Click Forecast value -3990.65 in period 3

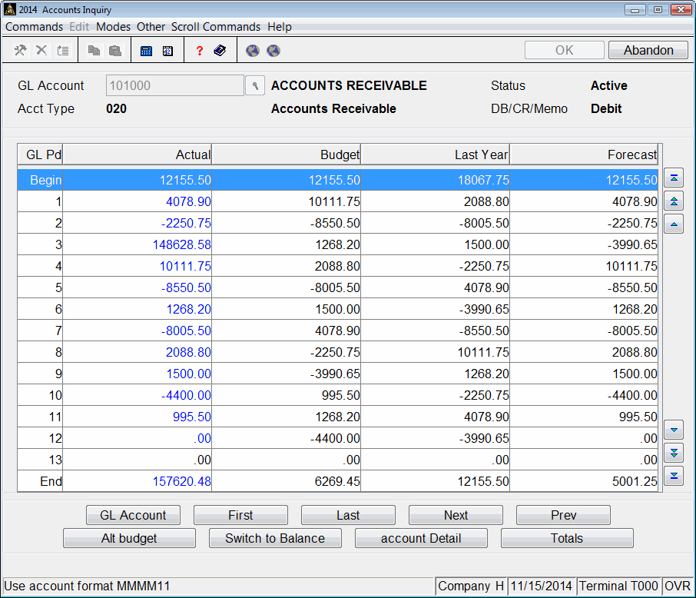click(632, 244)
